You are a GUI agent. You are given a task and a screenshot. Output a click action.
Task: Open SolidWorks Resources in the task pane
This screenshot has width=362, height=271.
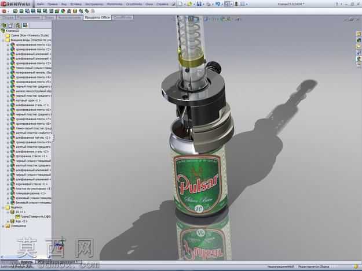(359, 34)
